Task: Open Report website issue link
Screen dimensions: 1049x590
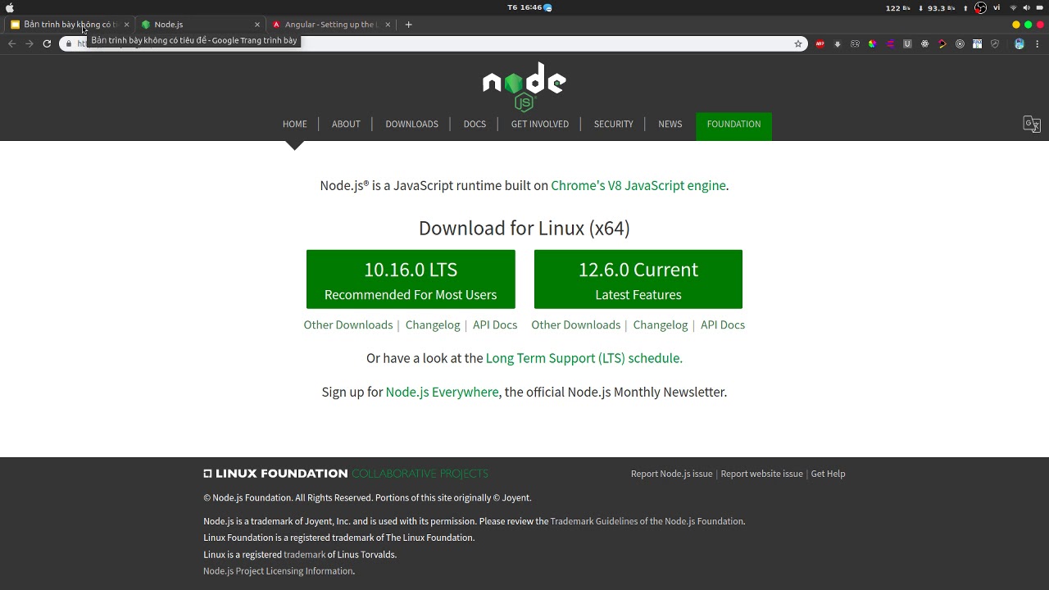Action: [x=762, y=474]
